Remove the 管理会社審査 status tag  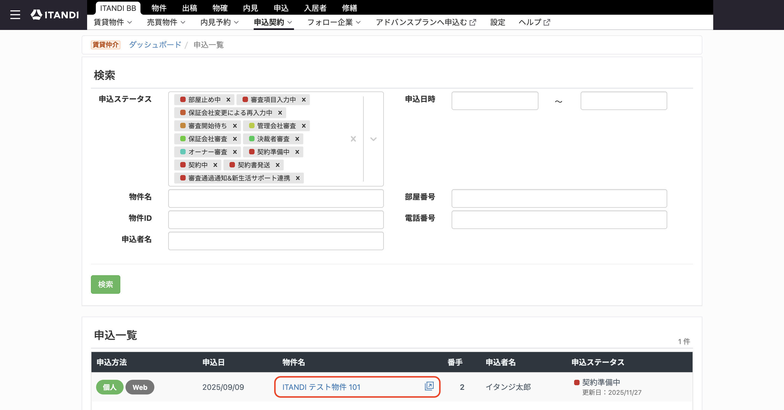click(x=304, y=126)
